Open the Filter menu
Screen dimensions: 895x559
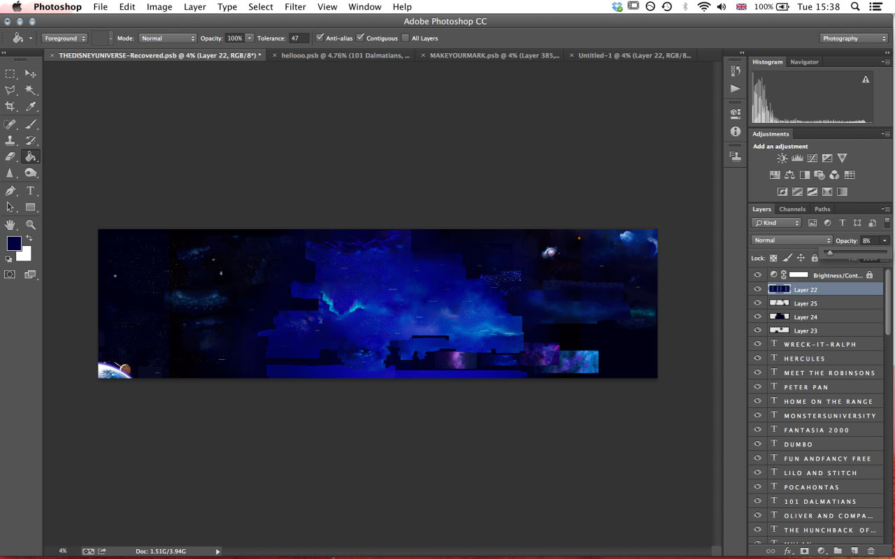coord(295,7)
